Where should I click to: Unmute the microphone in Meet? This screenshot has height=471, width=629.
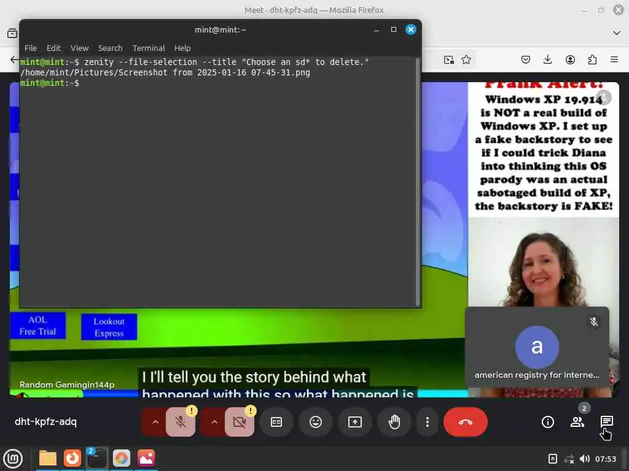tap(181, 422)
